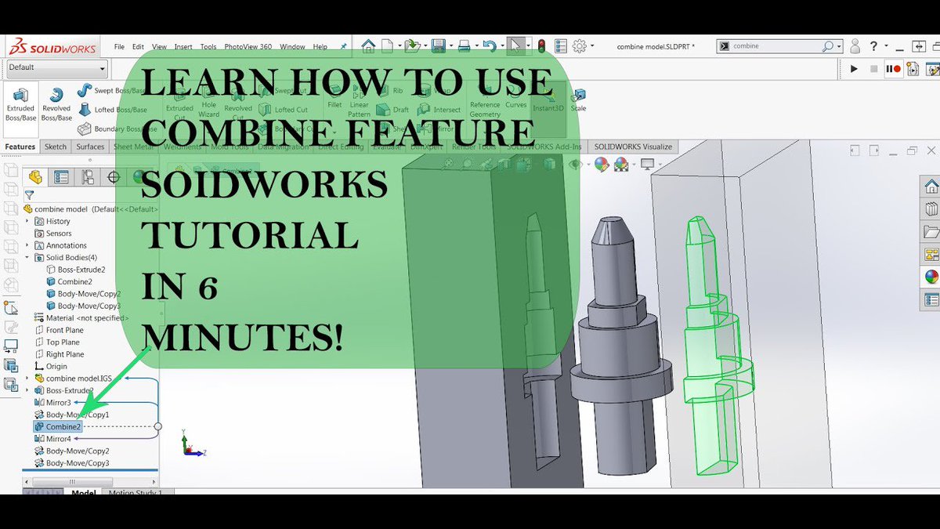
Task: Open the Save dropdown arrow
Action: point(450,47)
